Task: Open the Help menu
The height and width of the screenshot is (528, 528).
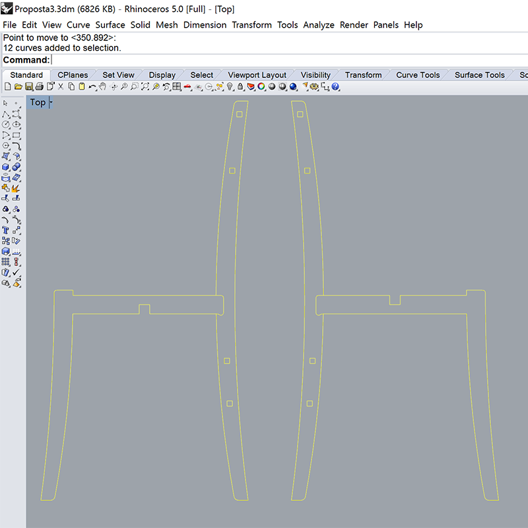Action: click(x=413, y=25)
